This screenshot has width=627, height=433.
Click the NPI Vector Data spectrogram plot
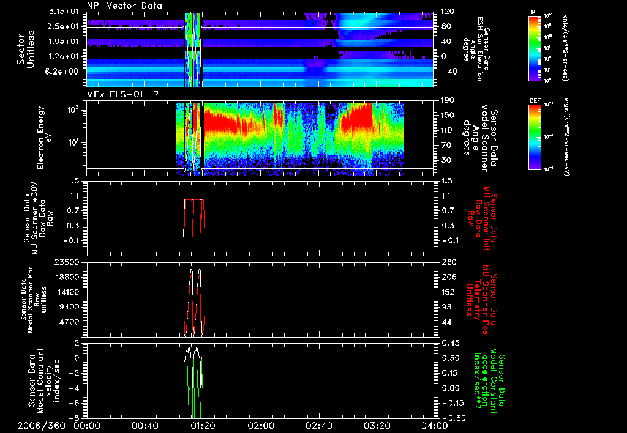(260, 49)
